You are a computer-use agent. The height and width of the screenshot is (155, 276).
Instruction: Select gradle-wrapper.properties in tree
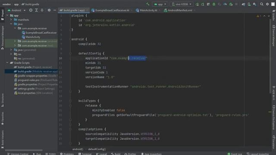(x=35, y=76)
